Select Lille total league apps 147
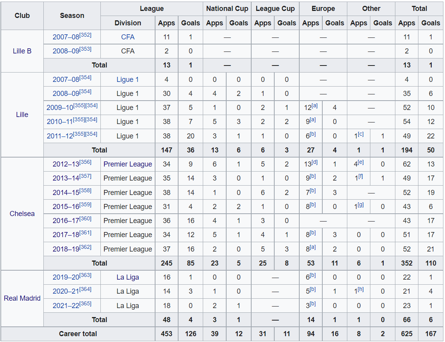The image size is (445, 342). (166, 150)
